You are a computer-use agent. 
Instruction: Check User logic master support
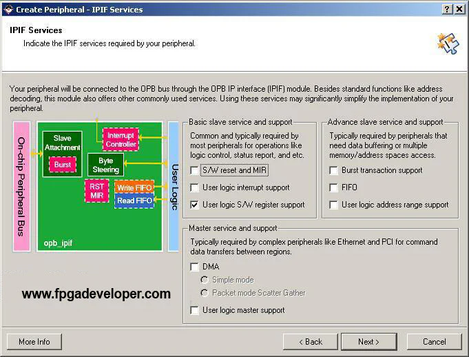(x=195, y=310)
